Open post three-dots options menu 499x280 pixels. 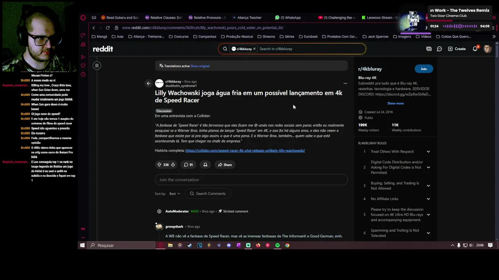345,83
